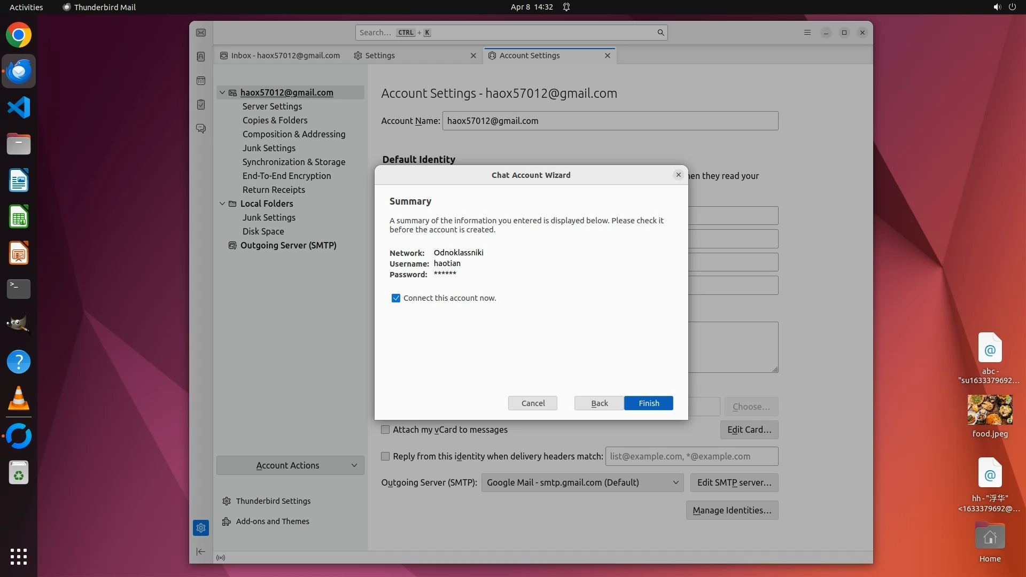Click the Settings gear in spaces toolbar

(201, 528)
